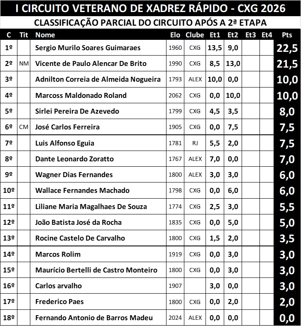Select the 0,0 points cell
This screenshot has width=301, height=326.
[x=287, y=318]
